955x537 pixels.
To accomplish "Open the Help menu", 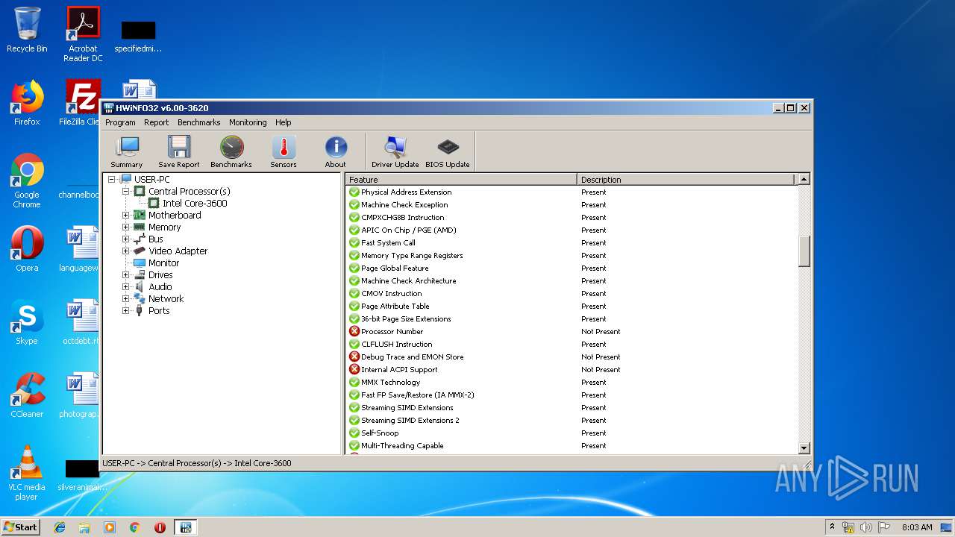I will (283, 122).
